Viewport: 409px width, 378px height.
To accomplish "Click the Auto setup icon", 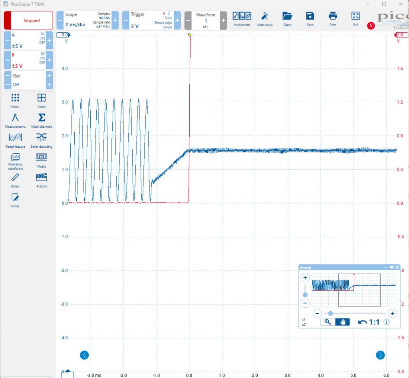I will [264, 19].
